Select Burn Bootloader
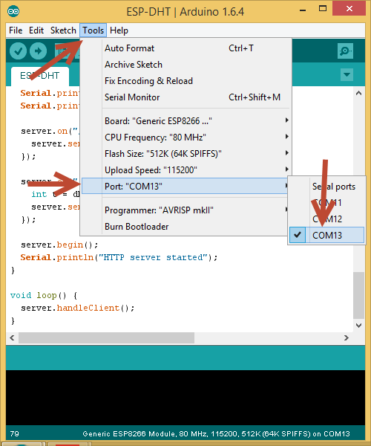The image size is (371, 446). tap(186, 227)
